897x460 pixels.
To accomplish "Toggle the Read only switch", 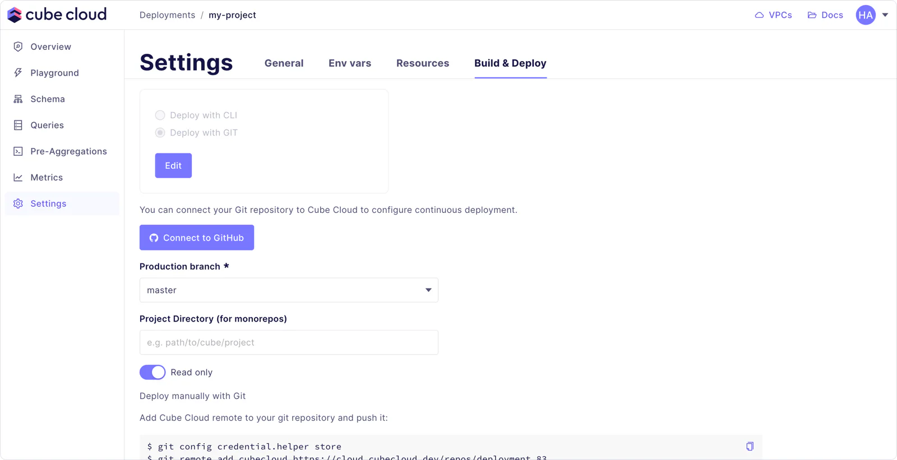I will pyautogui.click(x=152, y=372).
